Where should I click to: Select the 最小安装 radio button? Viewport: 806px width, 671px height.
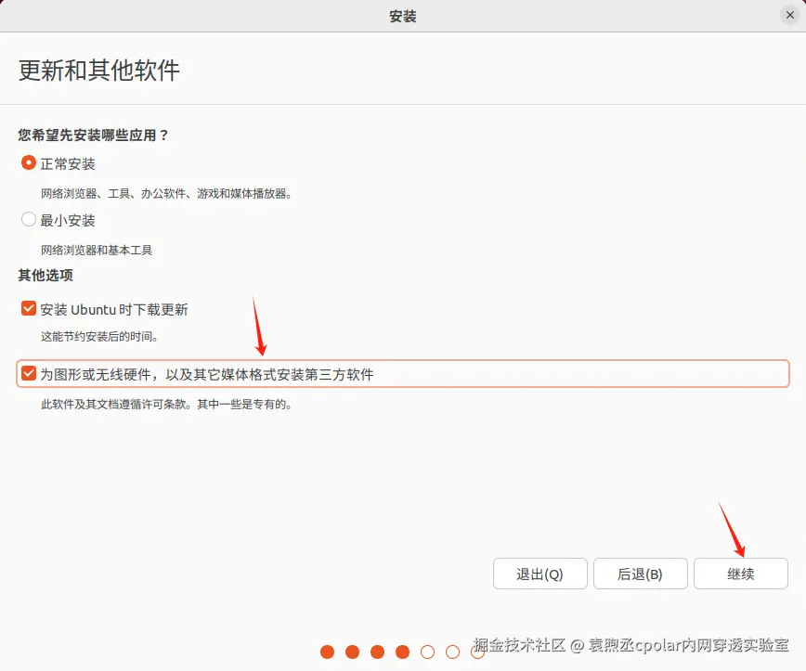(28, 220)
